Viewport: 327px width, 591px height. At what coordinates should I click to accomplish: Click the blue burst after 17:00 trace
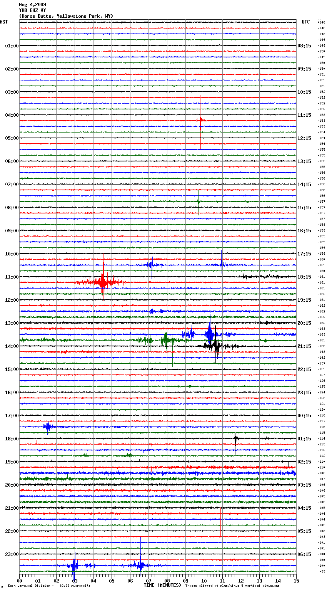48,426
